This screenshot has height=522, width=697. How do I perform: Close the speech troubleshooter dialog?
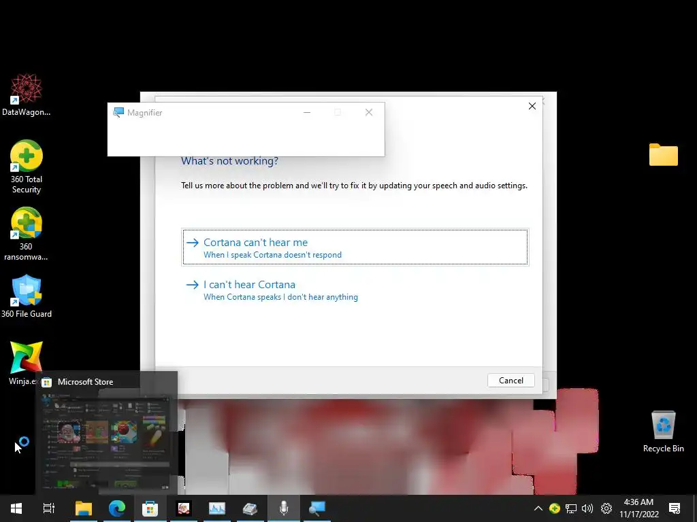(532, 106)
